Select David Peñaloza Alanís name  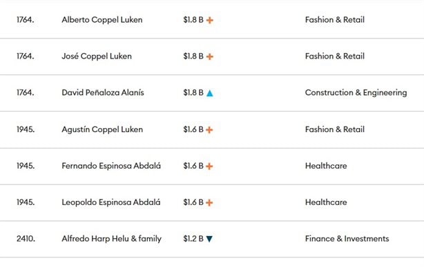point(103,93)
